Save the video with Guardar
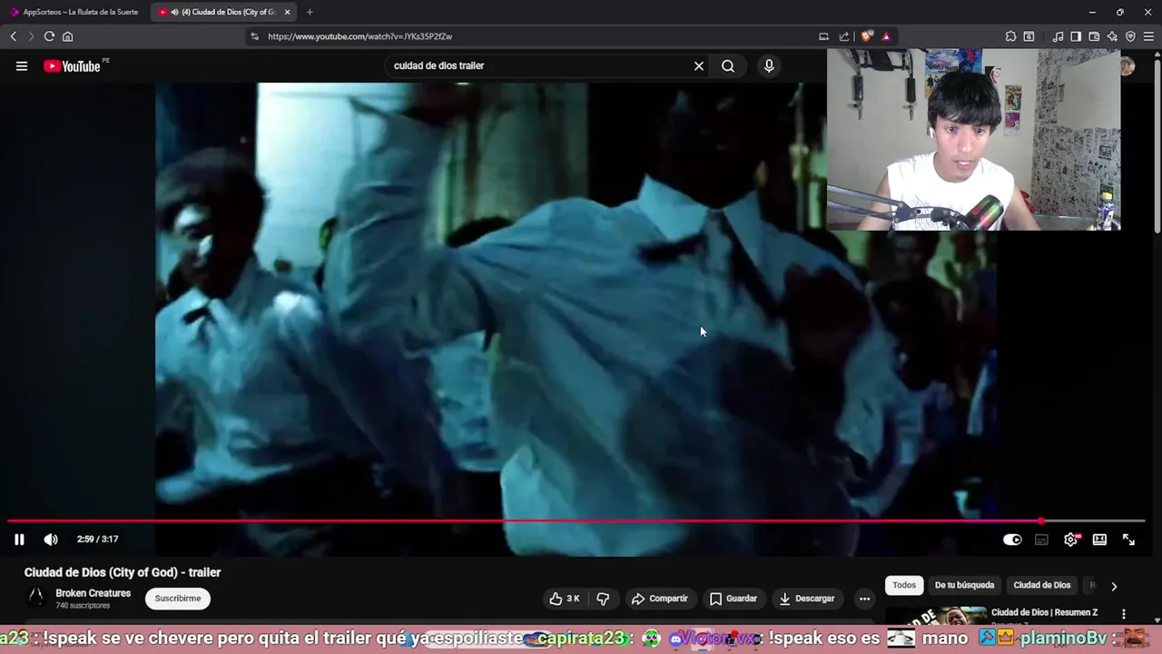 (734, 599)
